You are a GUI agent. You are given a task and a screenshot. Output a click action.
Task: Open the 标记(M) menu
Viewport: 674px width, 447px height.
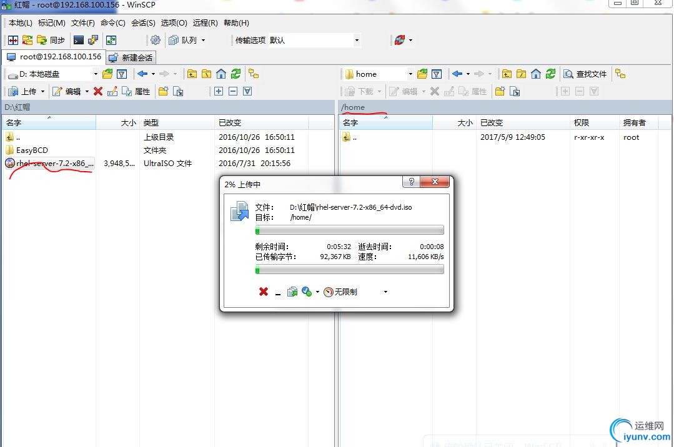pyautogui.click(x=52, y=22)
